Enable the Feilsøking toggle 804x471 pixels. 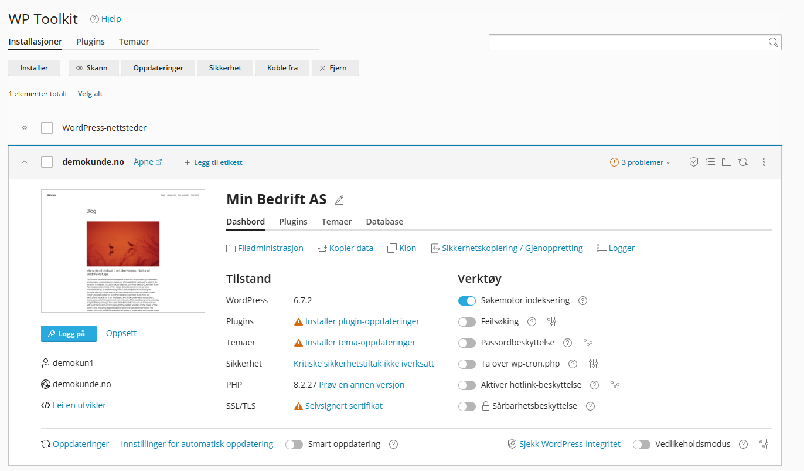pos(467,322)
